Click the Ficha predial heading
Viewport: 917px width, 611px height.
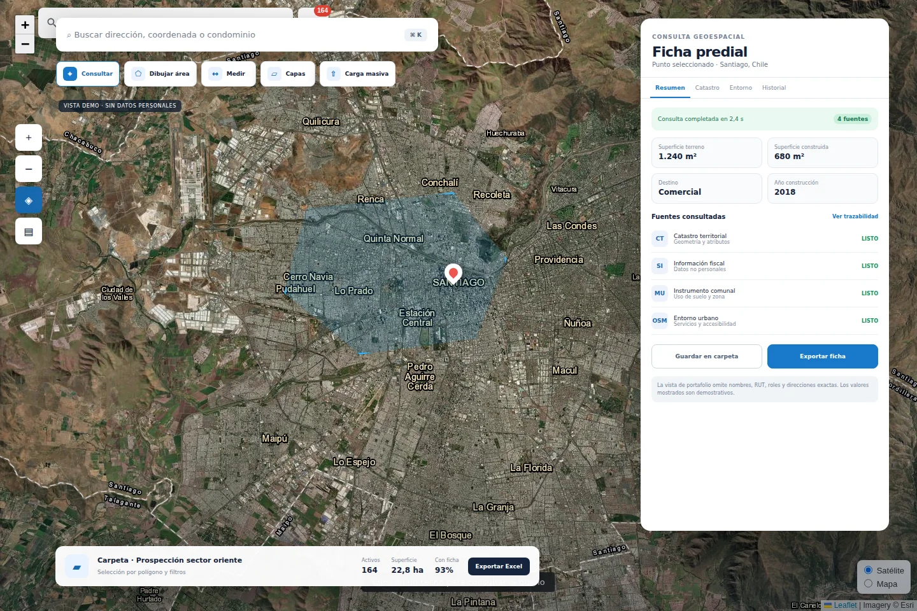pos(700,52)
